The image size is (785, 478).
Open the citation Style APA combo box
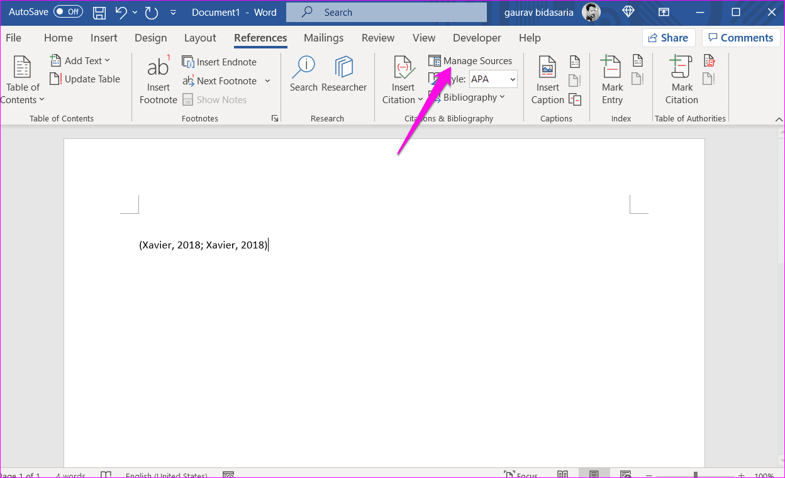tap(493, 79)
